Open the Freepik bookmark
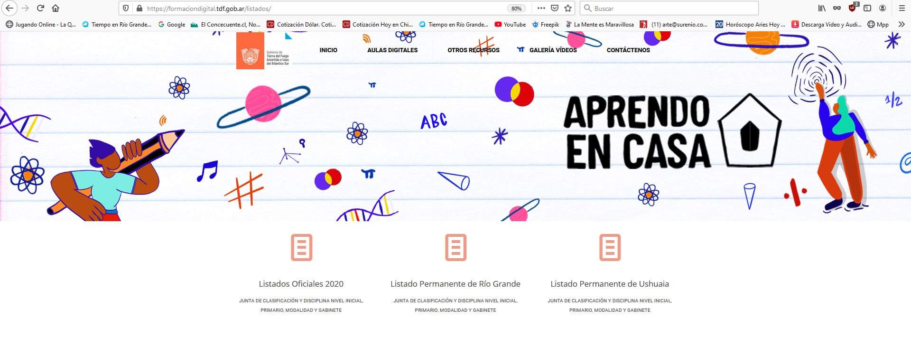The height and width of the screenshot is (346, 911). pos(546,24)
